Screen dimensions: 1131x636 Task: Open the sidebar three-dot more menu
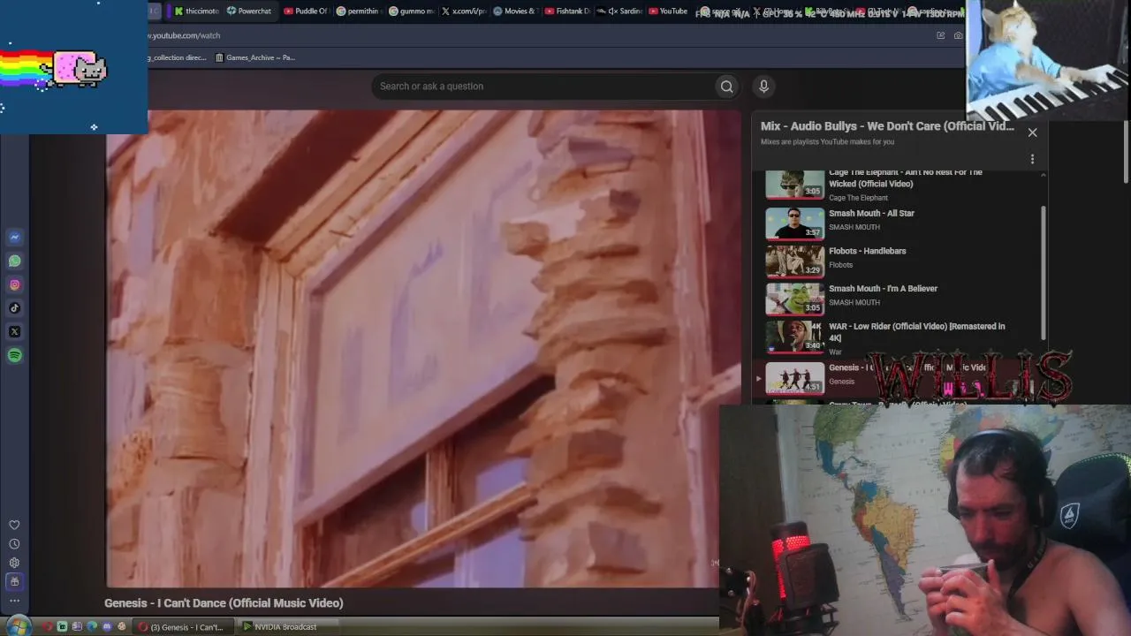click(x=14, y=601)
